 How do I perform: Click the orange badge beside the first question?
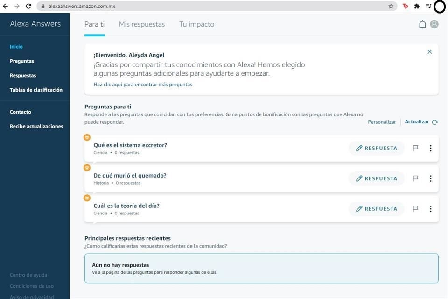tap(87, 137)
